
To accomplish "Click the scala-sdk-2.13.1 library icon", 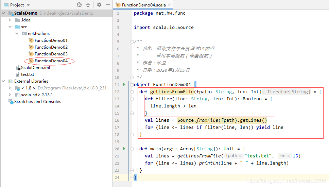I will click(18, 95).
